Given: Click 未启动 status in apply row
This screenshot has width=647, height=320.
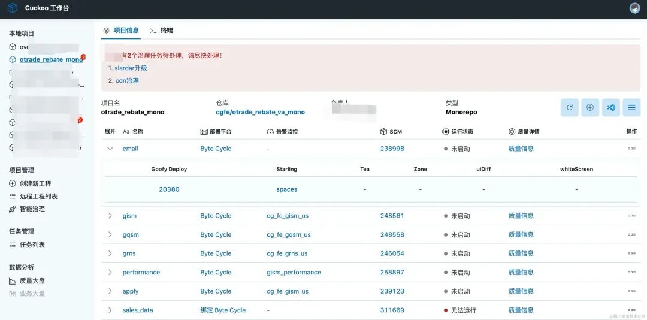Looking at the screenshot, I should pos(456,291).
